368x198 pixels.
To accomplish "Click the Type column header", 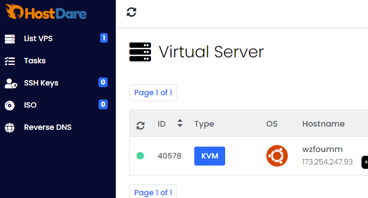I will point(204,124).
